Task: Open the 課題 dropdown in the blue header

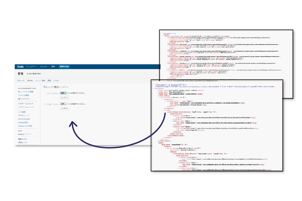Action: [54, 67]
